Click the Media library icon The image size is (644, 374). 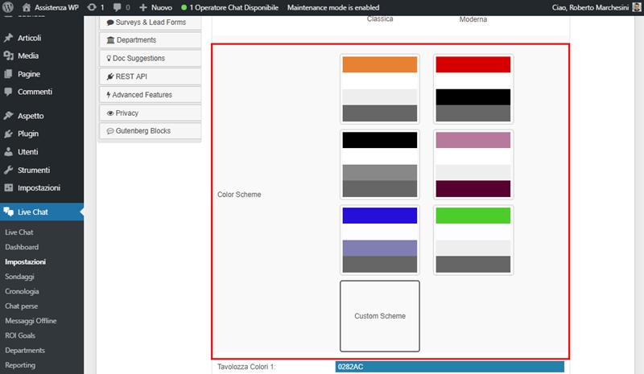[x=8, y=55]
